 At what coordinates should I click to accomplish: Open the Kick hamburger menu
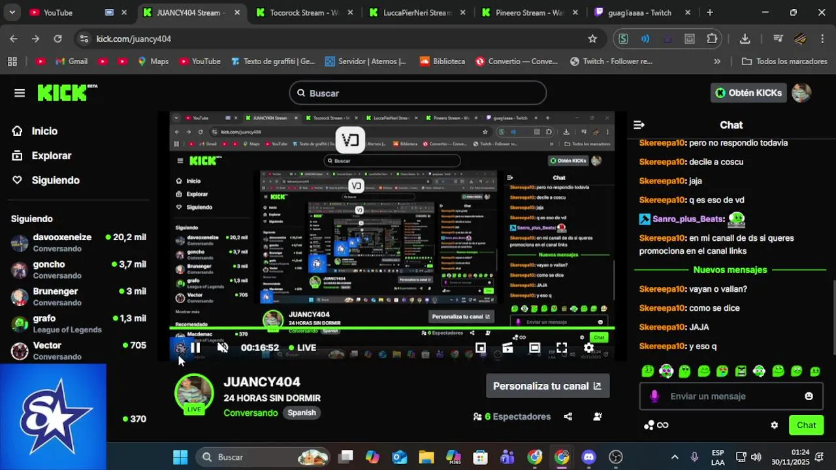[20, 93]
